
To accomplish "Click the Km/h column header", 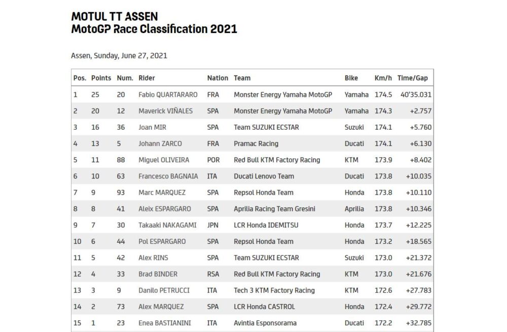I will pos(383,78).
